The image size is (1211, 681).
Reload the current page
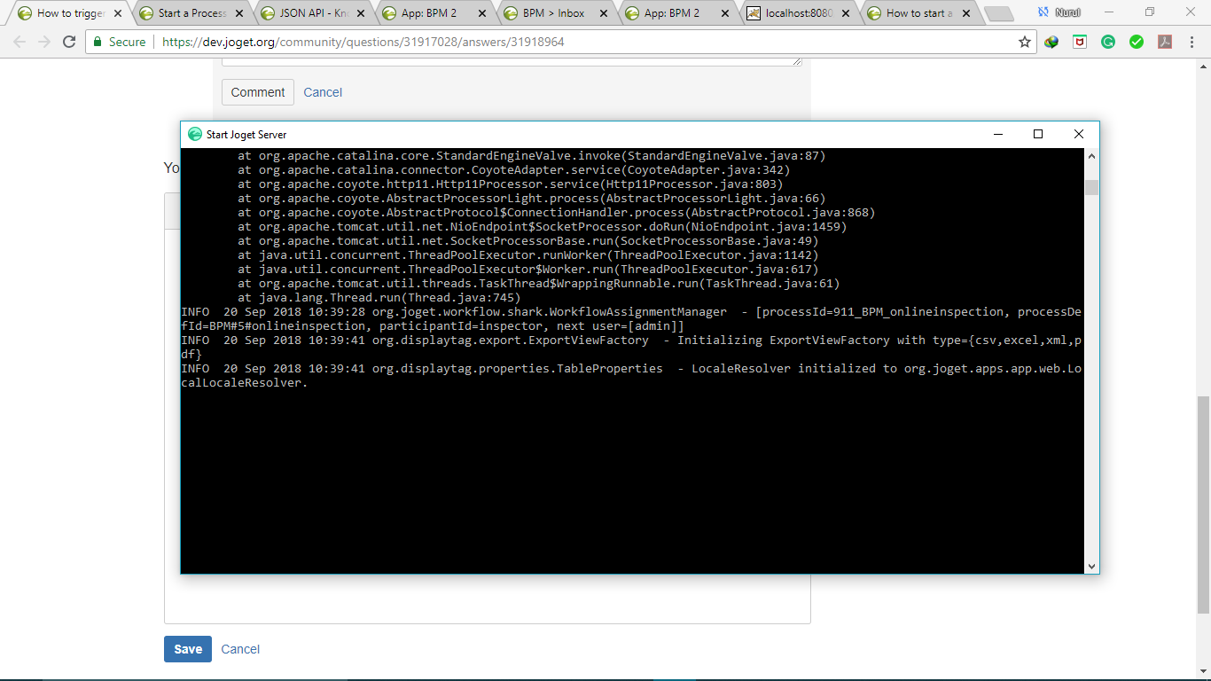point(69,42)
